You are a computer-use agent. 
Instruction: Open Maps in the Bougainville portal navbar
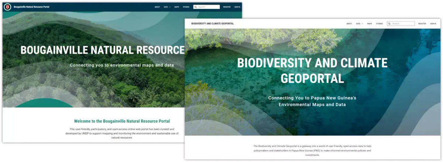click(177, 7)
